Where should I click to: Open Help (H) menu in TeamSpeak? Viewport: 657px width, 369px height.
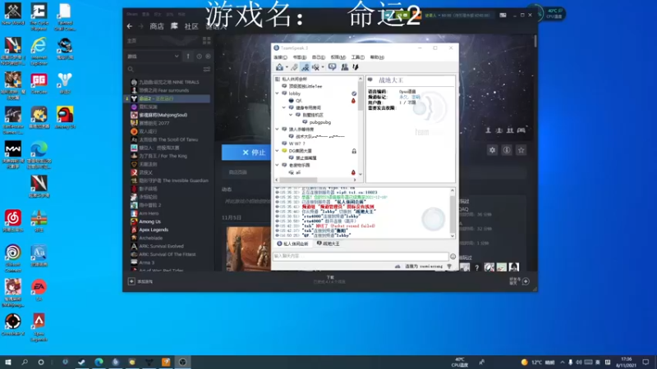[377, 57]
